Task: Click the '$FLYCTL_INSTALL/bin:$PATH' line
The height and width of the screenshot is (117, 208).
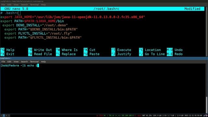Action: click(x=43, y=38)
